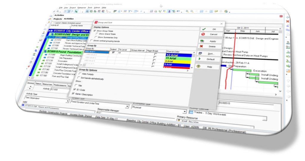Click the Apply button
The image size is (305, 161).
point(210,41)
